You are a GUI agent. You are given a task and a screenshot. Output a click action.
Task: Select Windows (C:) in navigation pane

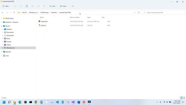(18, 48)
